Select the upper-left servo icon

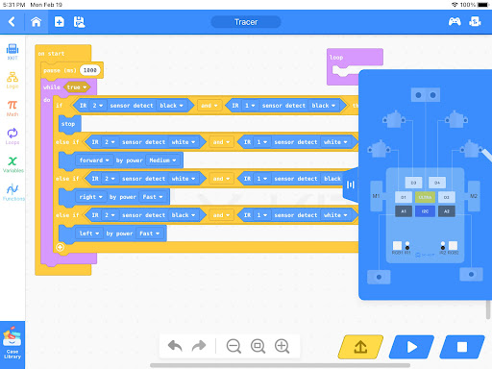(394, 119)
